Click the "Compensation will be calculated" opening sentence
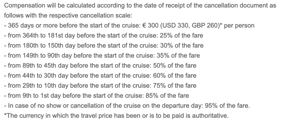This screenshot has height=123, width=285. (x=140, y=11)
